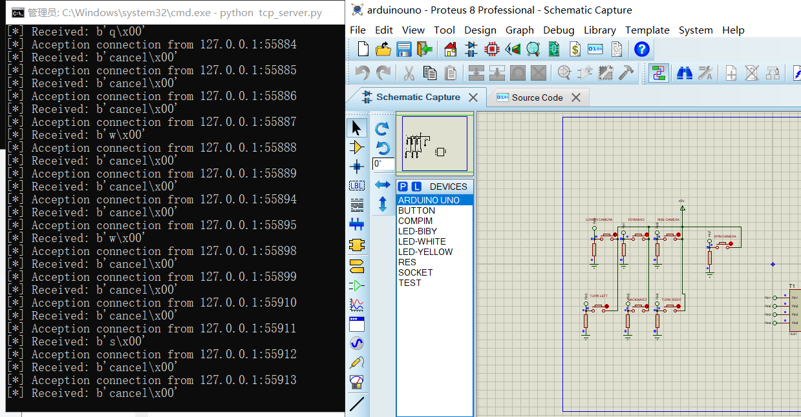Select the Graph mode tool
This screenshot has height=417, width=801.
coord(356,304)
